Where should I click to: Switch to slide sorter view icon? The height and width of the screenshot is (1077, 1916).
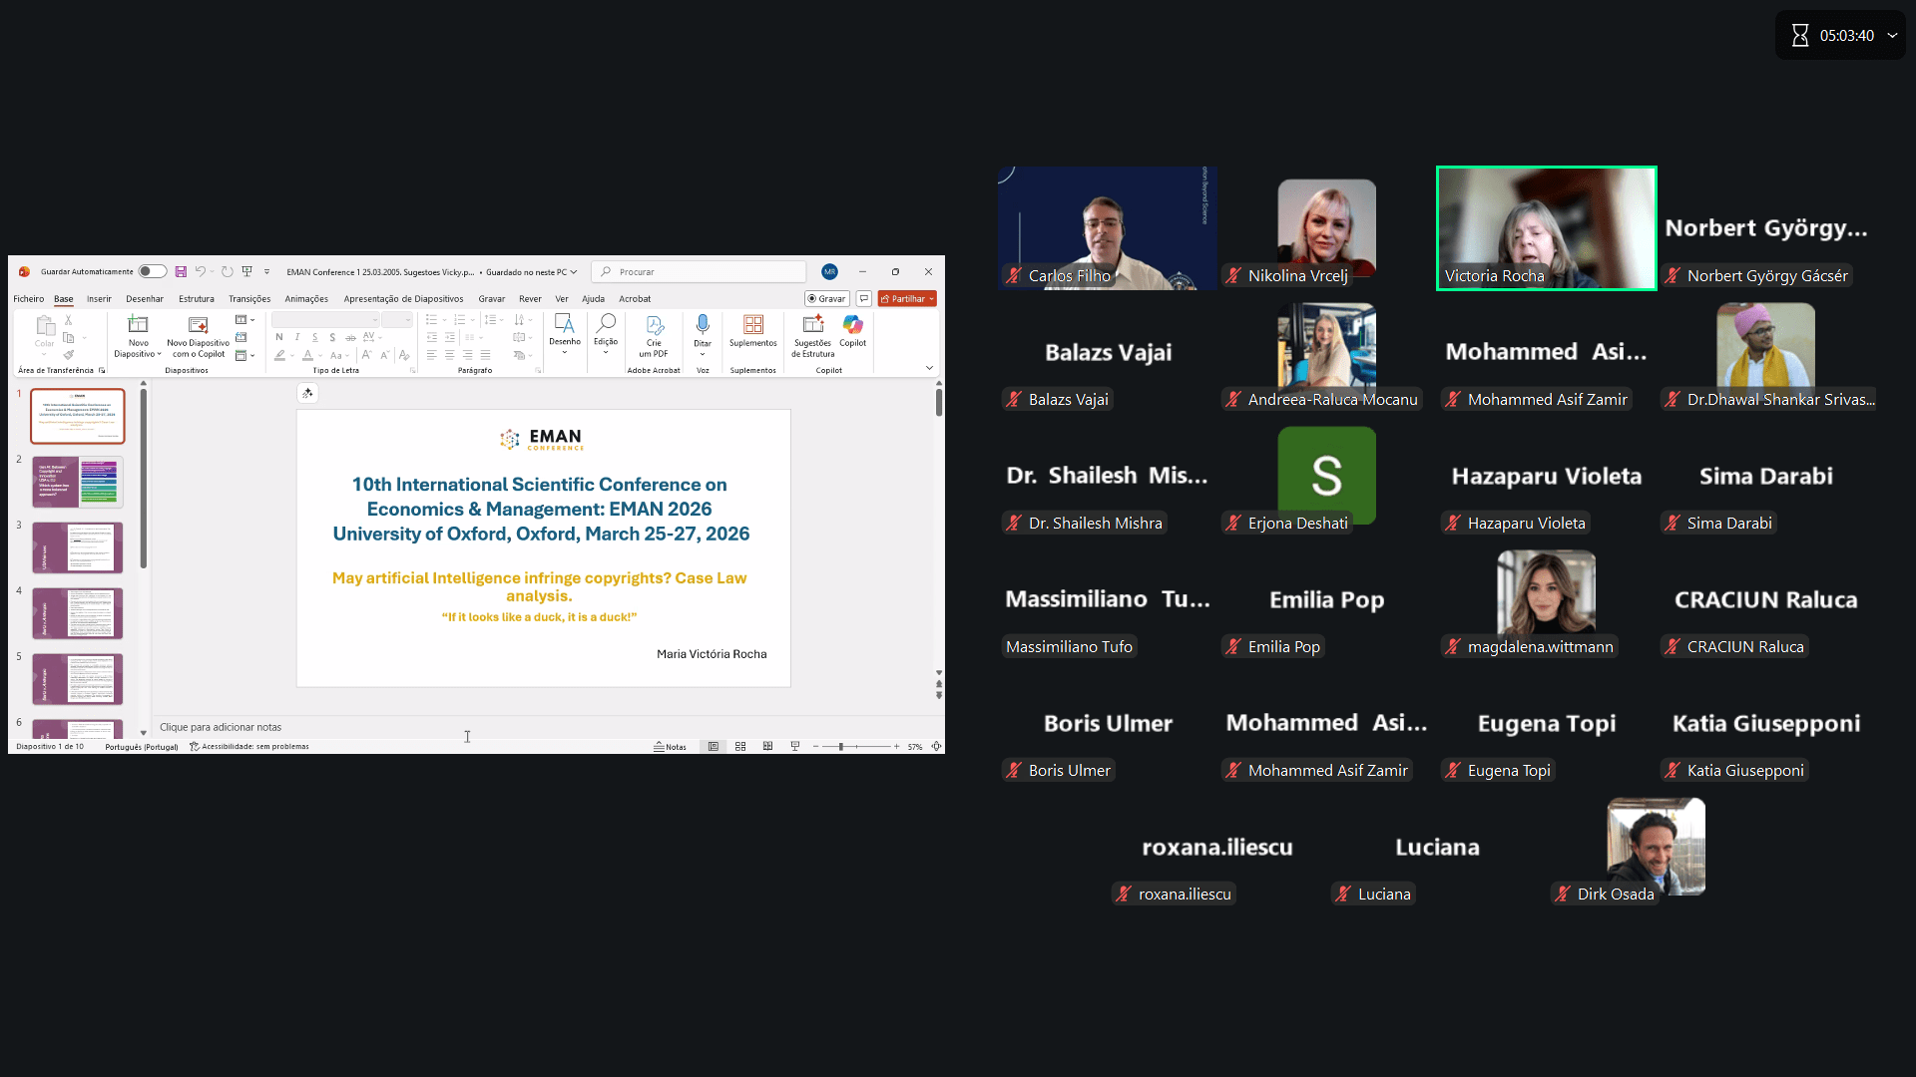tap(740, 746)
